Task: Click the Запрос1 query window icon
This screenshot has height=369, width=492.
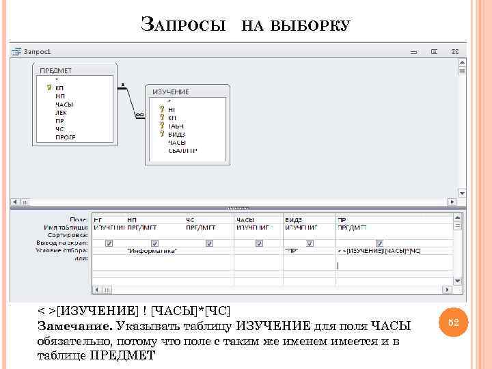Action: (16, 52)
